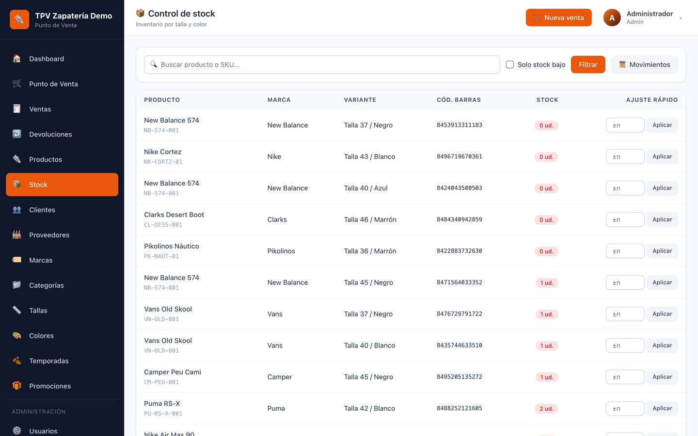
Task: Open Clientes from the sidebar
Action: click(62, 210)
